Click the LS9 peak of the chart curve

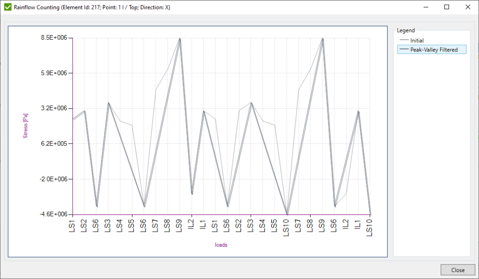coord(180,38)
